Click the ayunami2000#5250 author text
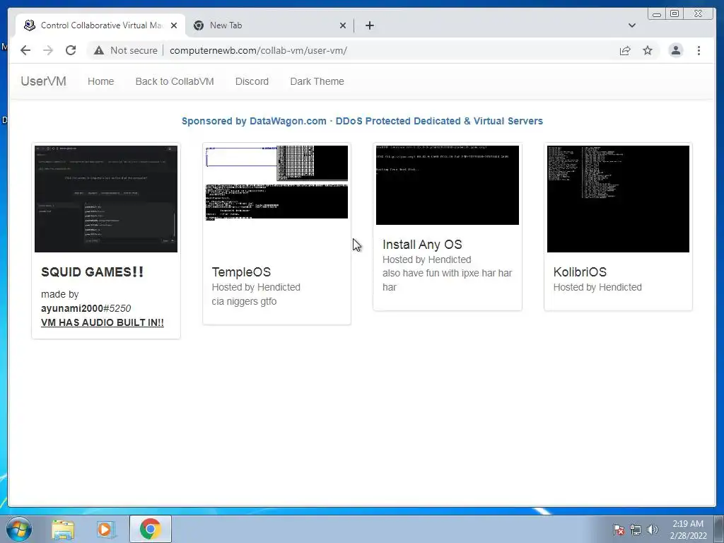 pos(86,308)
